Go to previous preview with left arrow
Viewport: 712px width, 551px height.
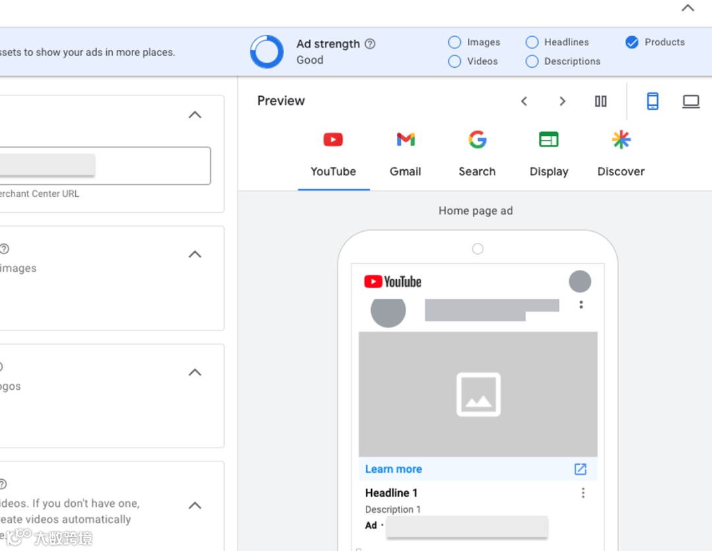[x=524, y=101]
